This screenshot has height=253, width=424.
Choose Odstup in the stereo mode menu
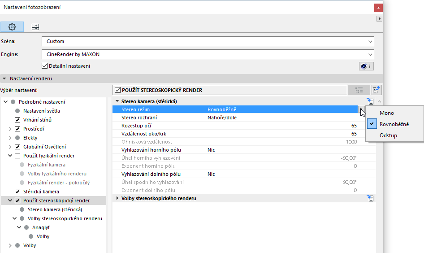388,135
